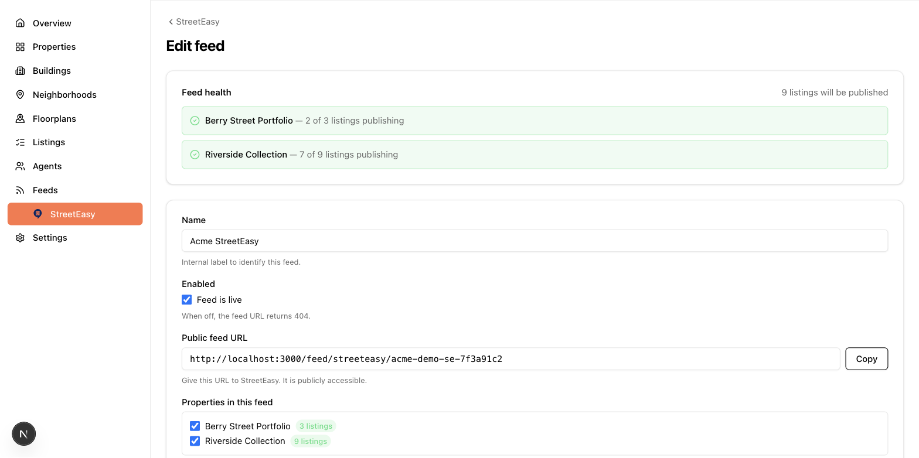Open the Floorplans section
This screenshot has width=919, height=458.
[75, 119]
